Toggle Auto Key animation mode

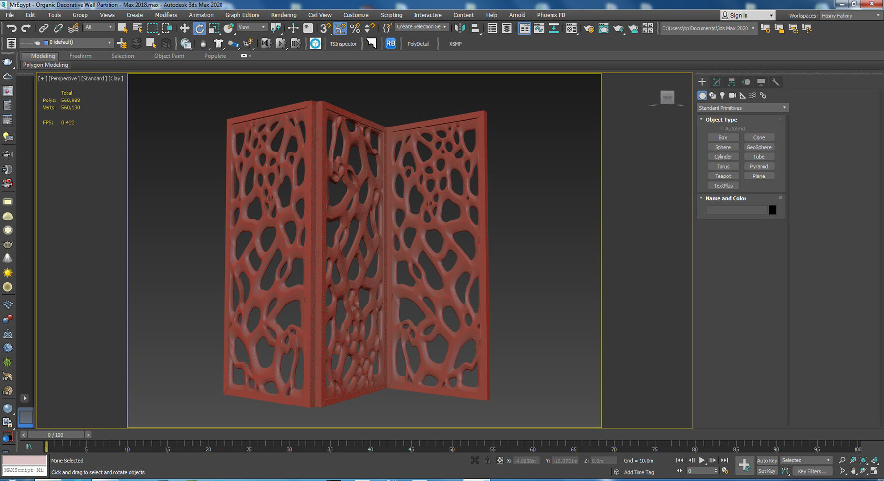767,460
